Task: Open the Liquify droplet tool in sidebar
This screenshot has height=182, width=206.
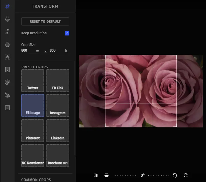Action: tap(7, 45)
